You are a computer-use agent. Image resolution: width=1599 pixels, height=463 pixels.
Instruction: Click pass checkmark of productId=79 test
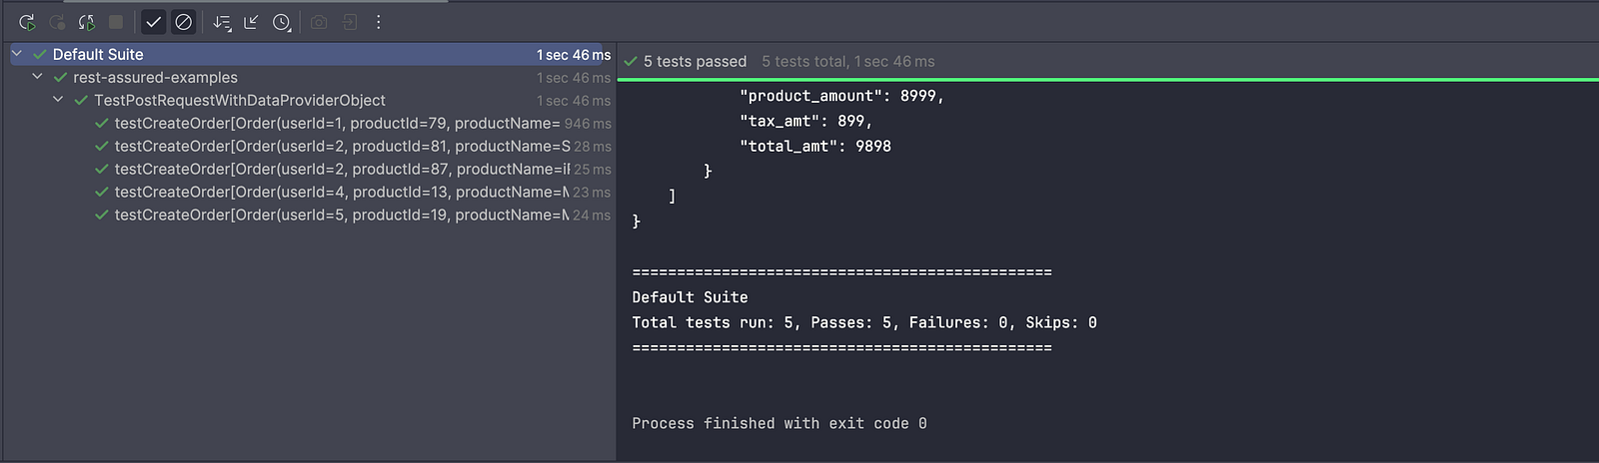(101, 123)
